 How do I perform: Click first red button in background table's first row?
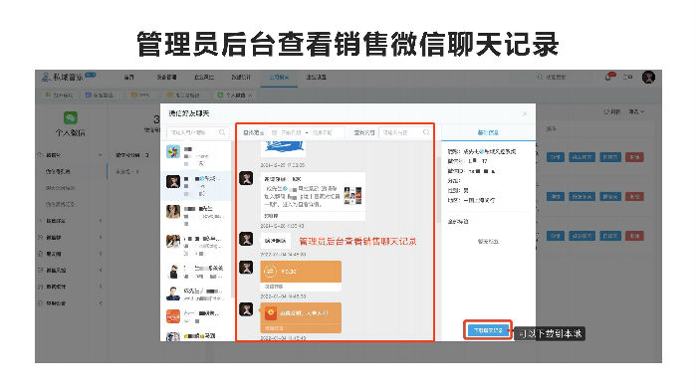click(634, 157)
